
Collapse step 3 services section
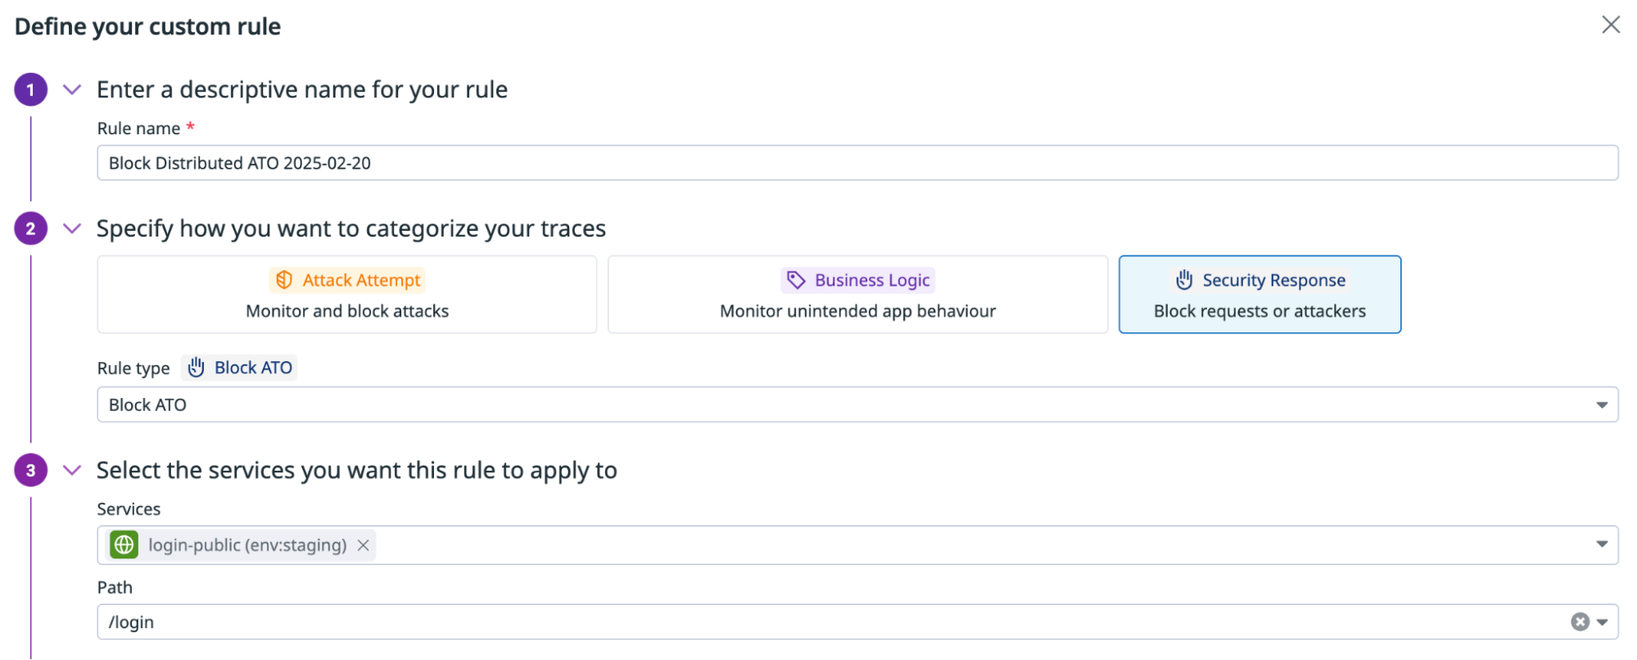(x=72, y=470)
